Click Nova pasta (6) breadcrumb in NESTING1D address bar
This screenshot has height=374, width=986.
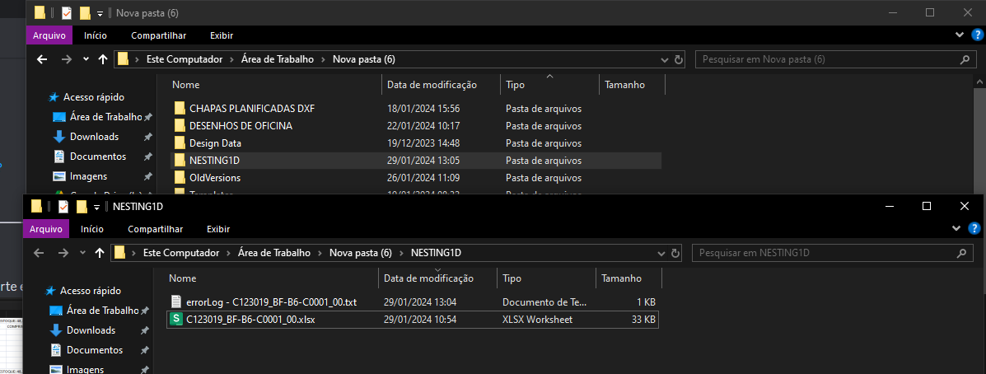[360, 253]
